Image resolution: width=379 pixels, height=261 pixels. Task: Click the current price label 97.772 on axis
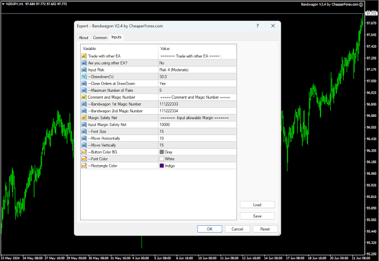tap(371, 14)
